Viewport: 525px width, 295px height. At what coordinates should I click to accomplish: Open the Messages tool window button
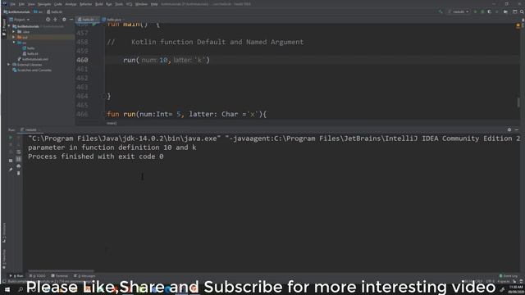84,276
